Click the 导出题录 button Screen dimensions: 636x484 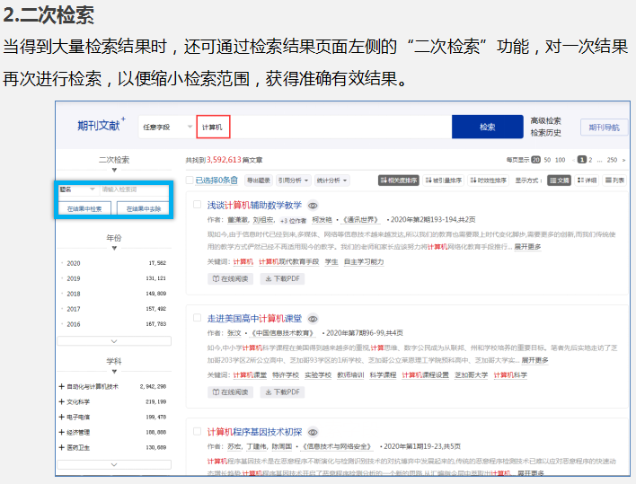click(259, 180)
